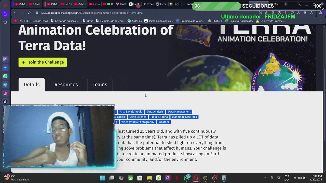Click the Weather tag
326x183 pixels.
(164, 122)
